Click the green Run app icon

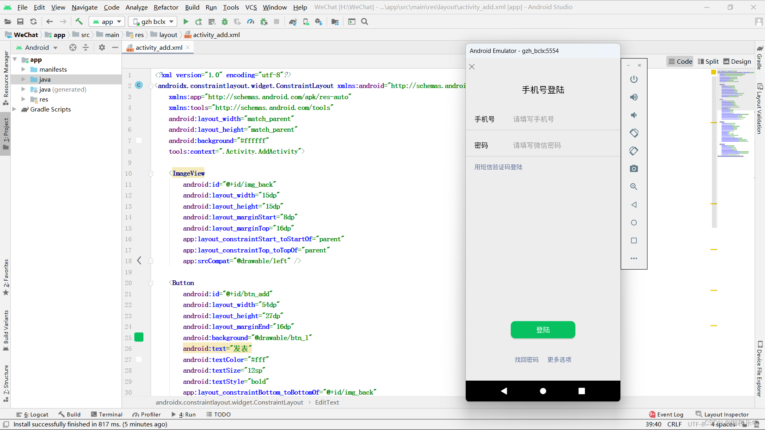pyautogui.click(x=186, y=21)
